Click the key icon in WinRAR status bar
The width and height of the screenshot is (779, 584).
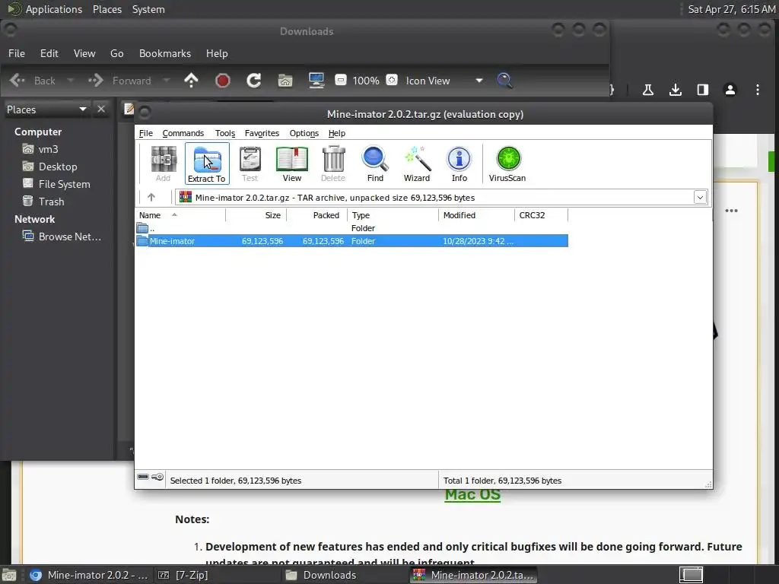point(157,477)
